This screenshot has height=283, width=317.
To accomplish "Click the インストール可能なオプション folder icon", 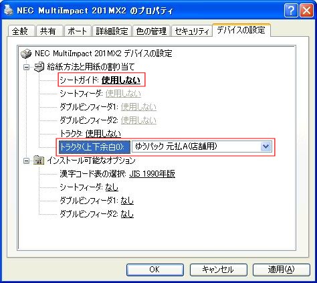I will coord(39,161).
